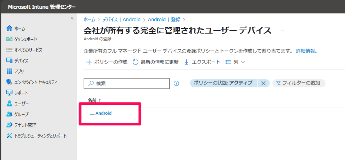Open テナント管理 in the sidebar

[x=25, y=125]
